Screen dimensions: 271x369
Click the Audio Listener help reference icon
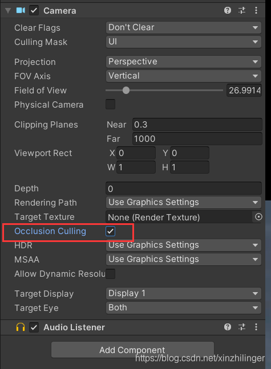[x=228, y=327]
